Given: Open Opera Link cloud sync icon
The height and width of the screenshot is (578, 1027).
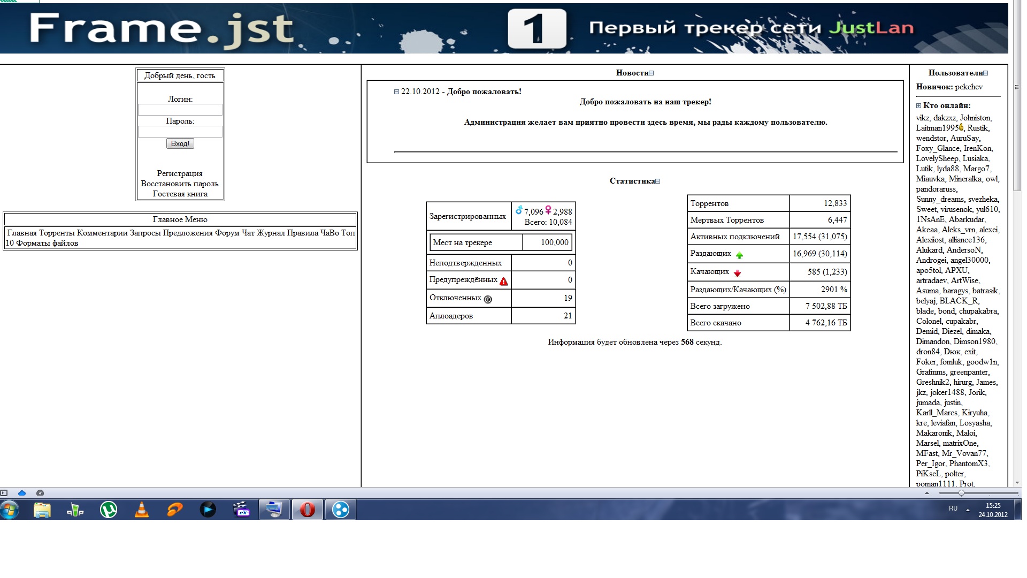Looking at the screenshot, I should pyautogui.click(x=22, y=493).
